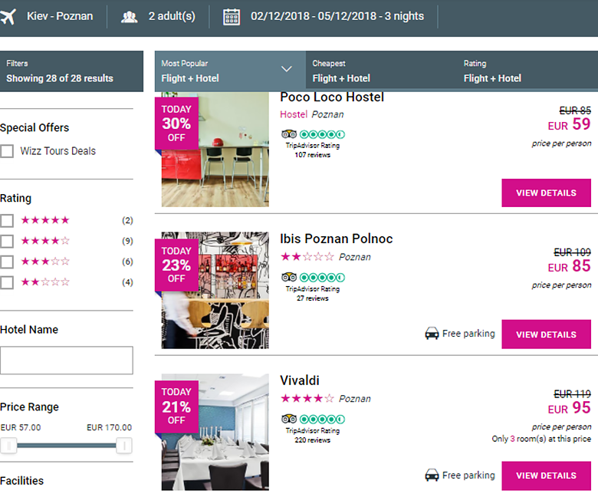Enable the Wizz Tours Deals checkbox
The image size is (598, 494).
coord(7,151)
